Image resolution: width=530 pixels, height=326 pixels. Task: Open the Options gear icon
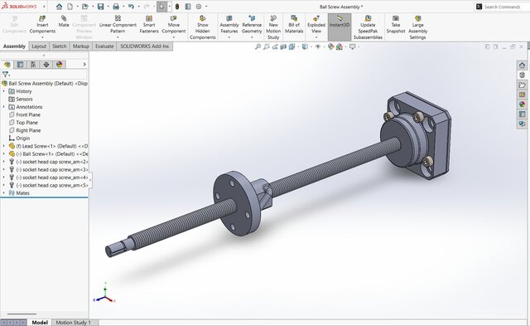[199, 7]
